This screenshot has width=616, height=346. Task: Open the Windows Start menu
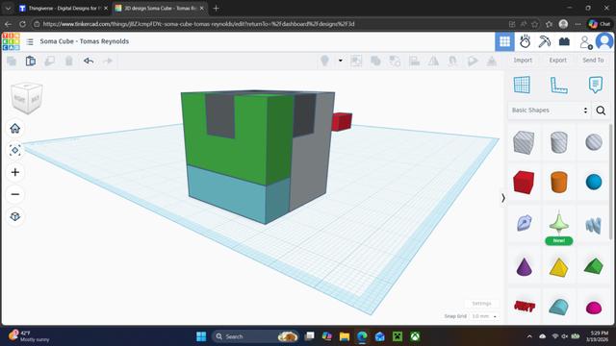[x=201, y=336]
